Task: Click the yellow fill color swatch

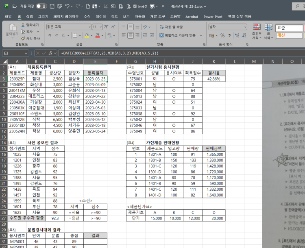Action: click(x=87, y=35)
